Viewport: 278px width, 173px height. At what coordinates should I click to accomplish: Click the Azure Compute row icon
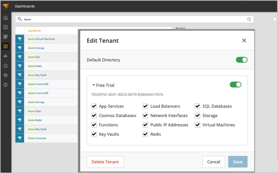coord(20,138)
